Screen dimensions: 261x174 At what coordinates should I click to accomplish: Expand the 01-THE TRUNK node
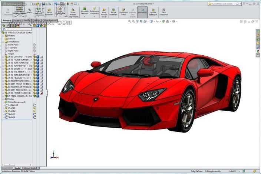pos(3,72)
